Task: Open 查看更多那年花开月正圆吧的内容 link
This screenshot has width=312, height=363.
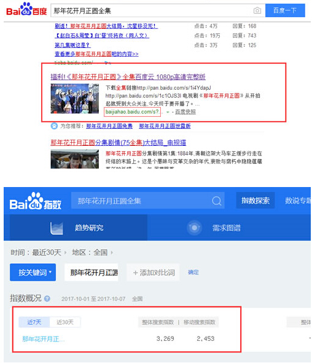Action: pos(96,54)
